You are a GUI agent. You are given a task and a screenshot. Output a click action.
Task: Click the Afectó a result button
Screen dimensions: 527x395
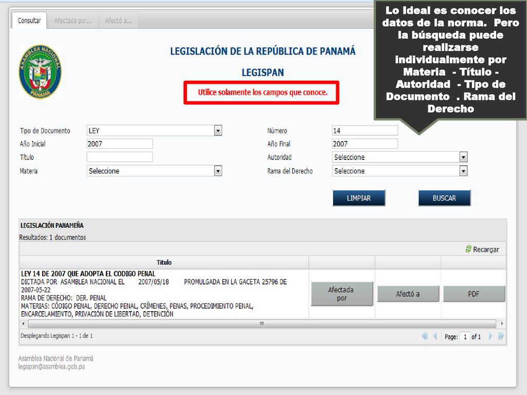tap(408, 294)
